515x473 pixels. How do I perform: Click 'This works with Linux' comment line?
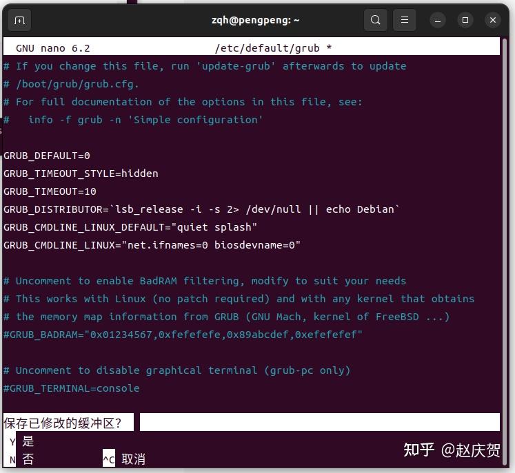pos(239,299)
